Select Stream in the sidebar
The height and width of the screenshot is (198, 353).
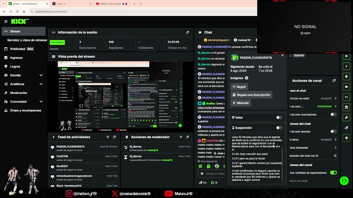(x=23, y=31)
